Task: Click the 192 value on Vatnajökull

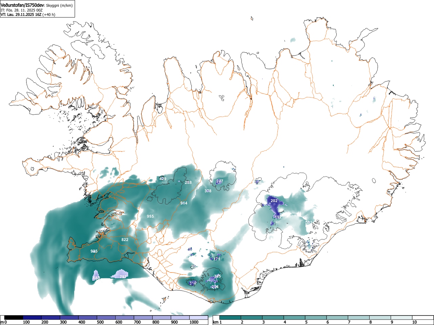Action: (278, 217)
